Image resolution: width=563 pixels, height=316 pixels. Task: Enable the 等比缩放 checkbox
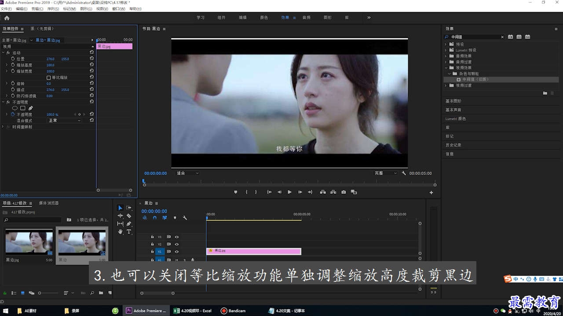48,77
